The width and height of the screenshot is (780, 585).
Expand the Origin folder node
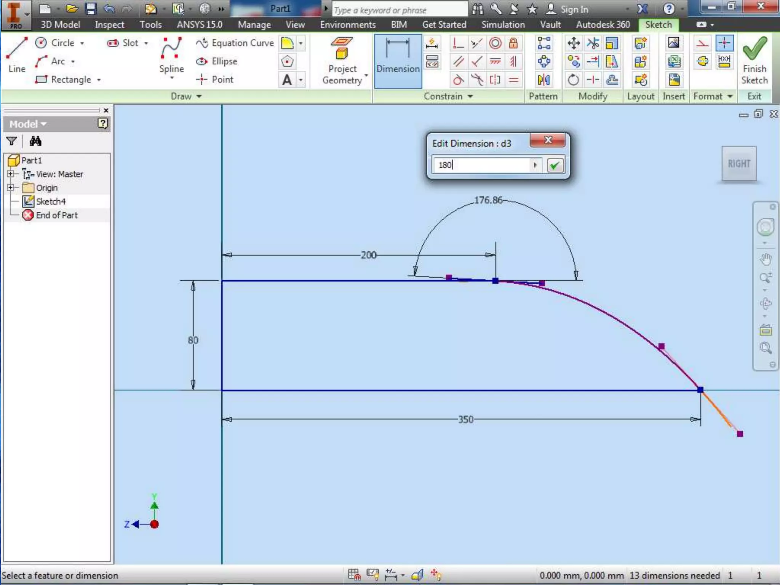(x=11, y=187)
